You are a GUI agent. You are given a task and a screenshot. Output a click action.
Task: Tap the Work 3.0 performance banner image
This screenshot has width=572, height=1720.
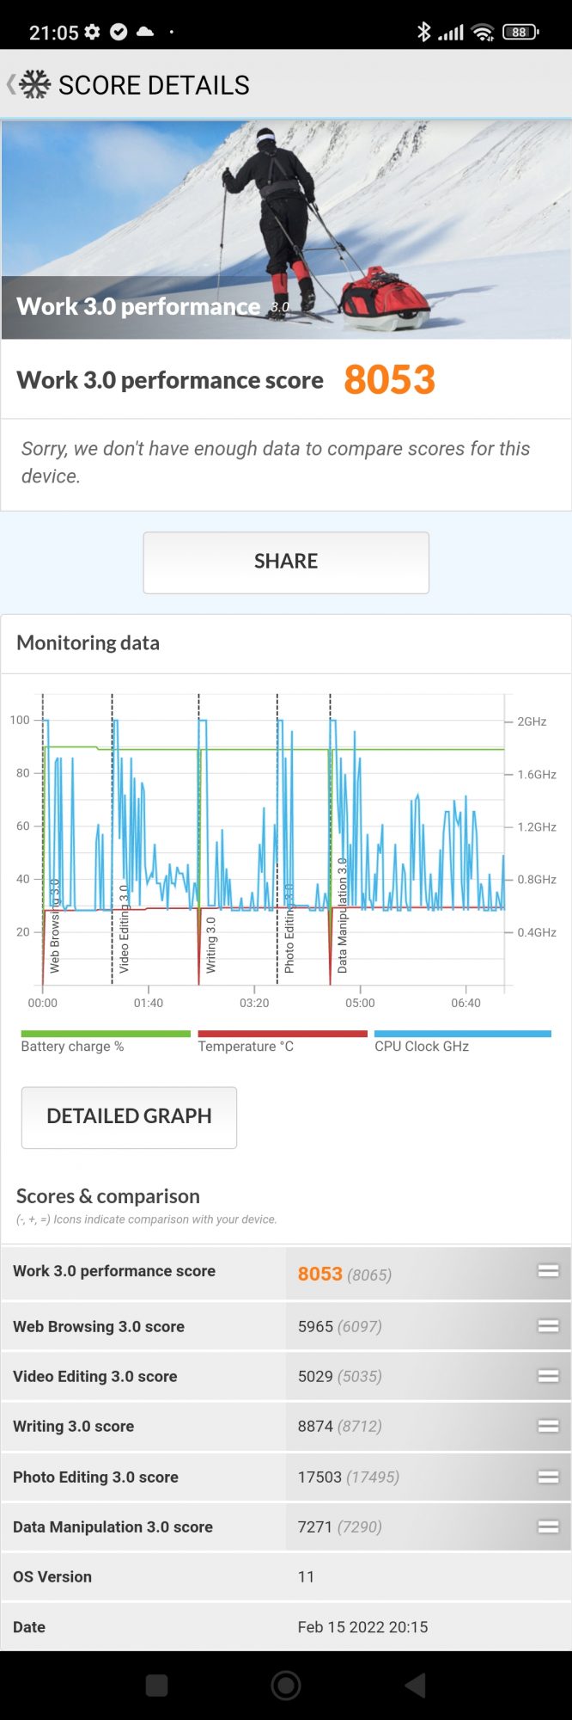[x=286, y=229]
